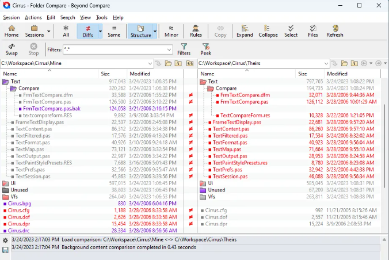Click the Filters text input field
389x260 pixels.
115,49
